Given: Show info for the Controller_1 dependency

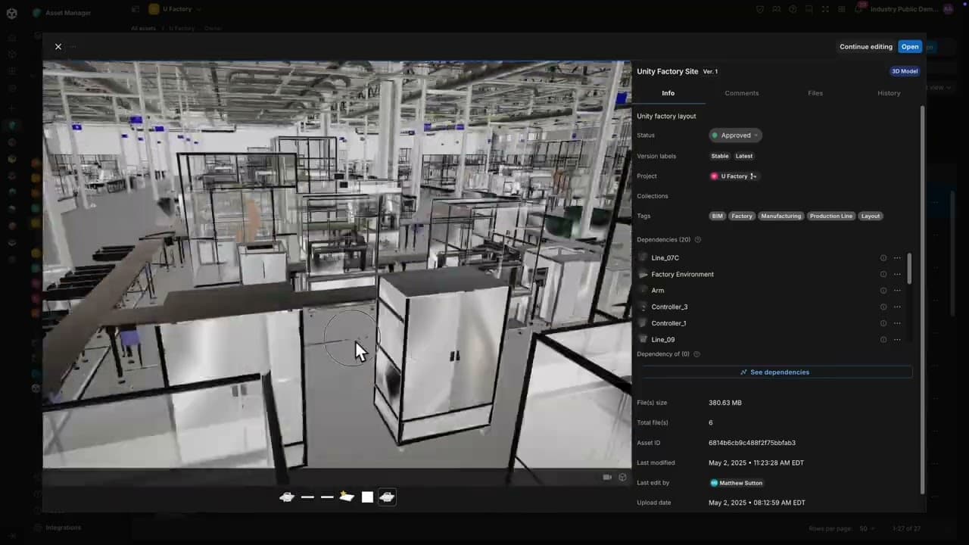Looking at the screenshot, I should coord(883,323).
